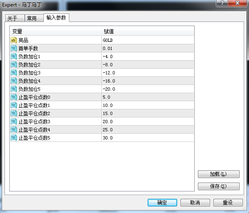Click the icon next to 负数加仓1
Screen dimensions: 249x213
click(x=14, y=57)
